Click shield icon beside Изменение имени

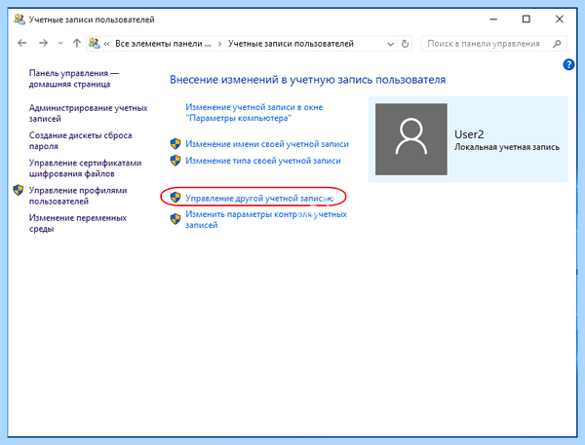pos(175,144)
